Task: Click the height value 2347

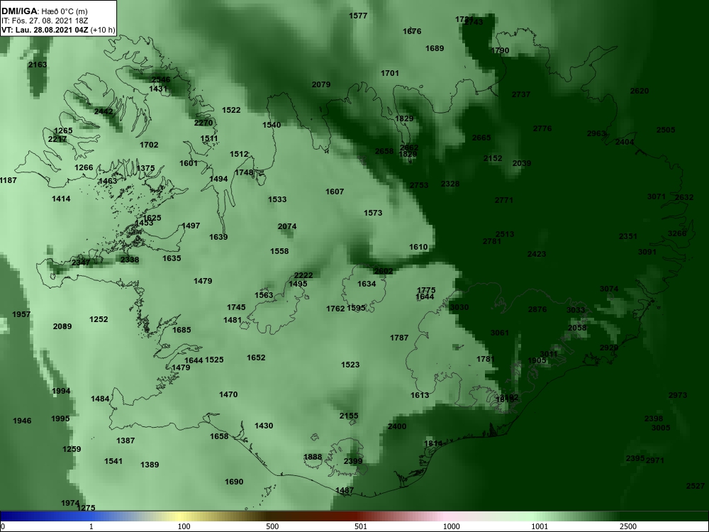Action: [x=81, y=262]
